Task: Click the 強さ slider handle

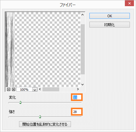Action: 40,117
